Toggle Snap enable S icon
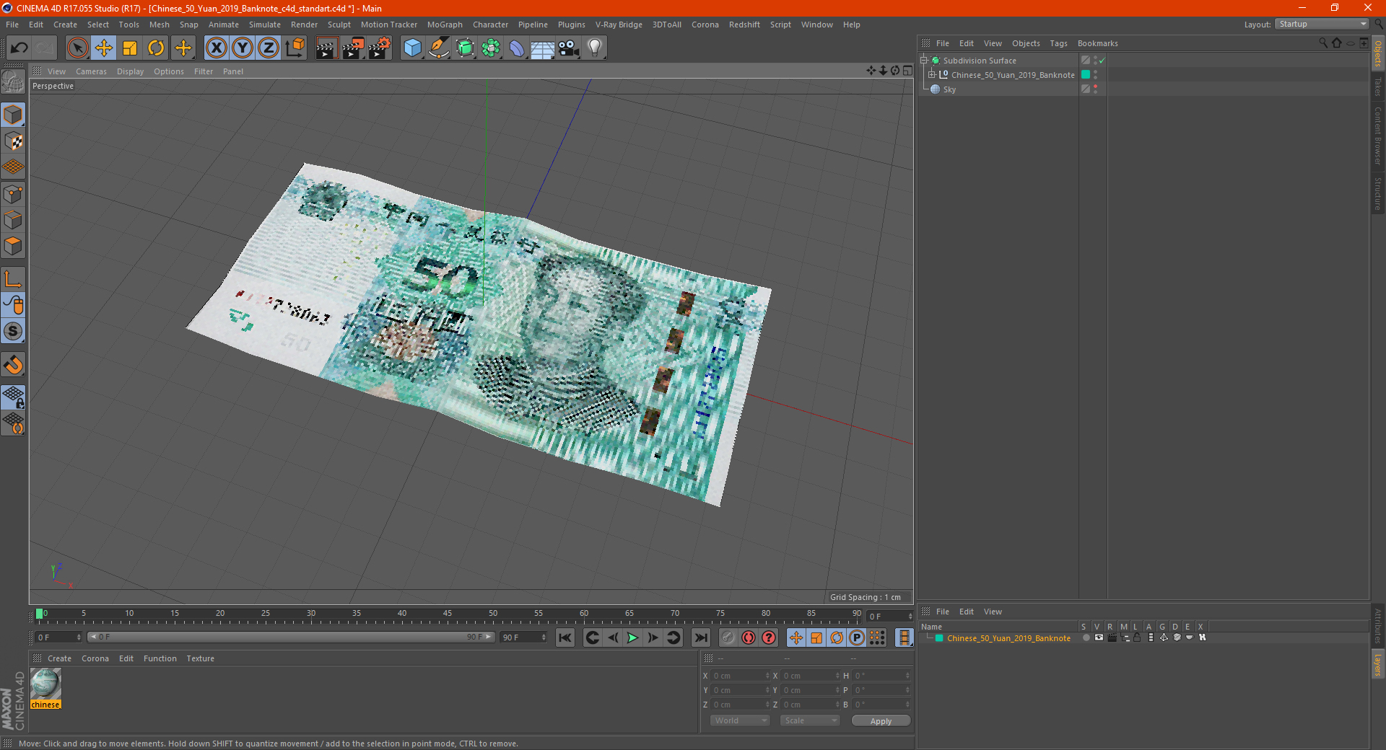 tap(14, 331)
